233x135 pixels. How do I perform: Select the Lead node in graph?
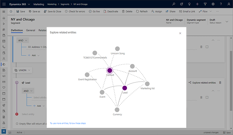pos(125,88)
